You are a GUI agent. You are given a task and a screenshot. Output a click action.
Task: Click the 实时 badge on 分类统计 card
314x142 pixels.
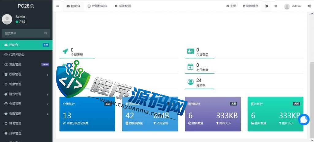108,104
